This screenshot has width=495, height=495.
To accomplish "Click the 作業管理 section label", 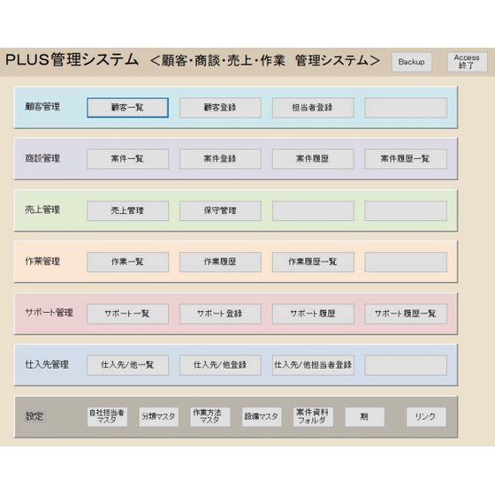I will tap(42, 261).
